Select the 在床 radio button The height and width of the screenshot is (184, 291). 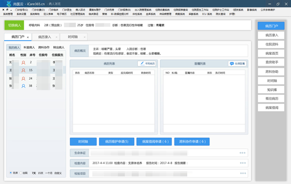click(11, 173)
